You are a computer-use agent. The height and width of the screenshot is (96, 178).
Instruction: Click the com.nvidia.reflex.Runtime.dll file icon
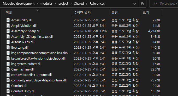(x=8, y=75)
